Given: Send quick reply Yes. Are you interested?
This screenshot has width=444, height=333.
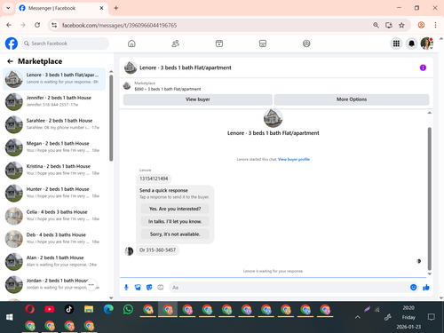Looking at the screenshot, I should pos(175,209).
